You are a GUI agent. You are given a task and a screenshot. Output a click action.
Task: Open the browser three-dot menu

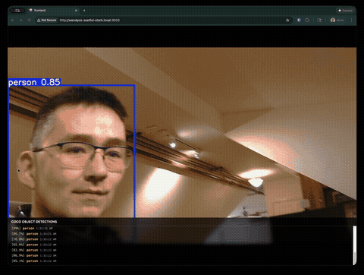351,20
